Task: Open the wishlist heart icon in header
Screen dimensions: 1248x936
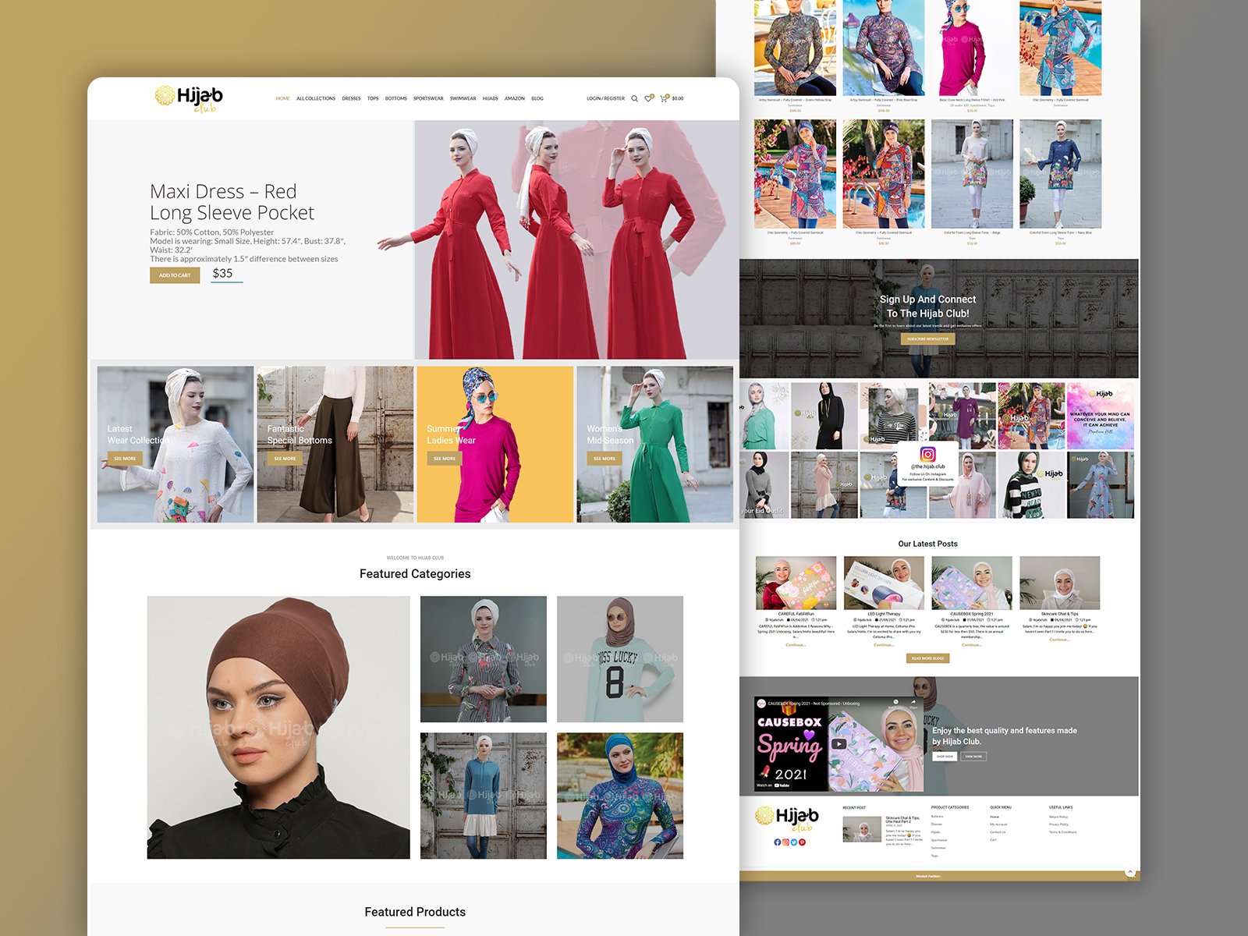Action: pos(647,98)
